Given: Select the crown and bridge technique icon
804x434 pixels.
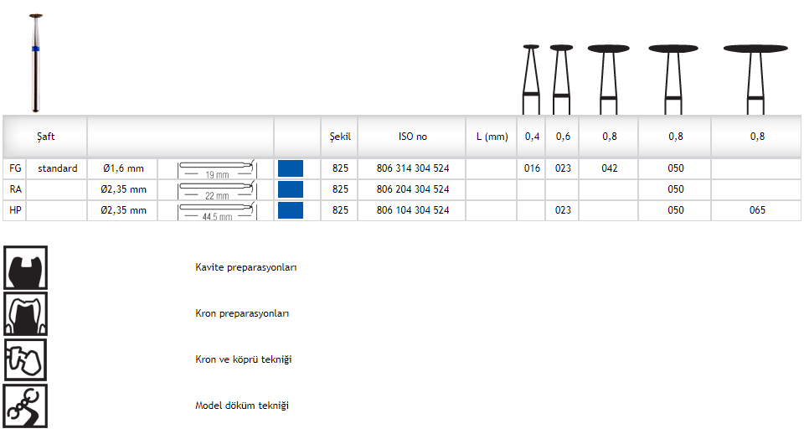Looking at the screenshot, I should tap(25, 359).
